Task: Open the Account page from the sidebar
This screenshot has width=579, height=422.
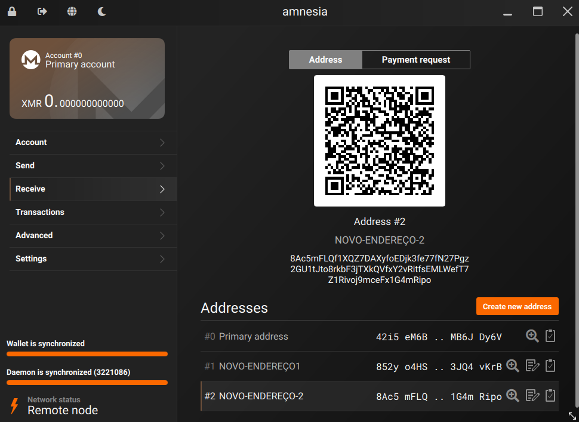Action: [93, 143]
